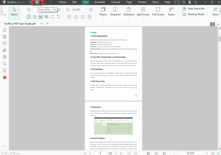
Task: Click ribbon zoom out minus button
Action: tap(68, 9)
